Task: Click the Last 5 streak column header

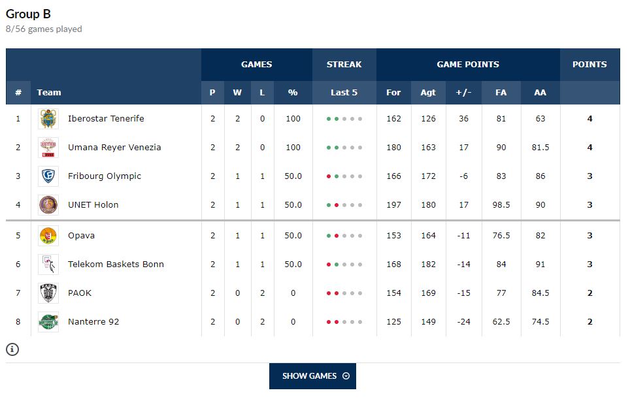Action: [x=344, y=93]
